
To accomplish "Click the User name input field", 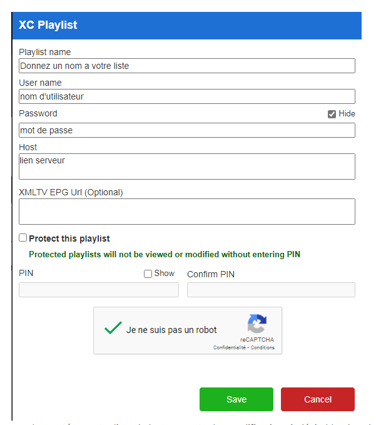I will tap(186, 96).
